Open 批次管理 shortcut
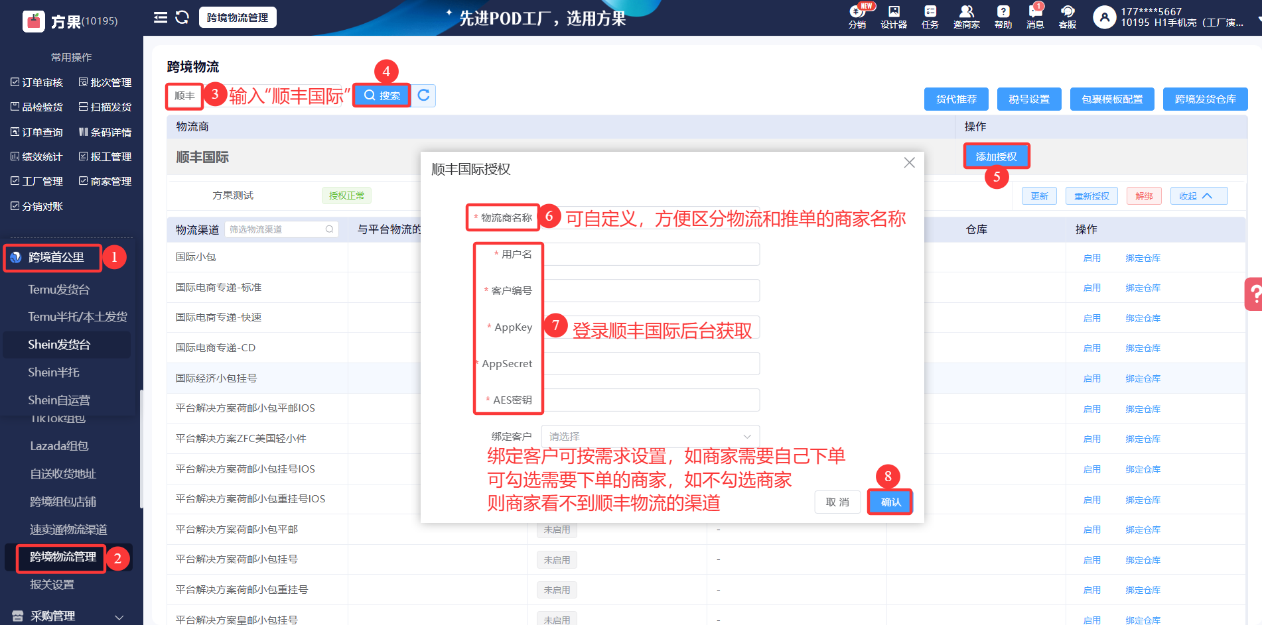This screenshot has height=625, width=1262. 105,82
